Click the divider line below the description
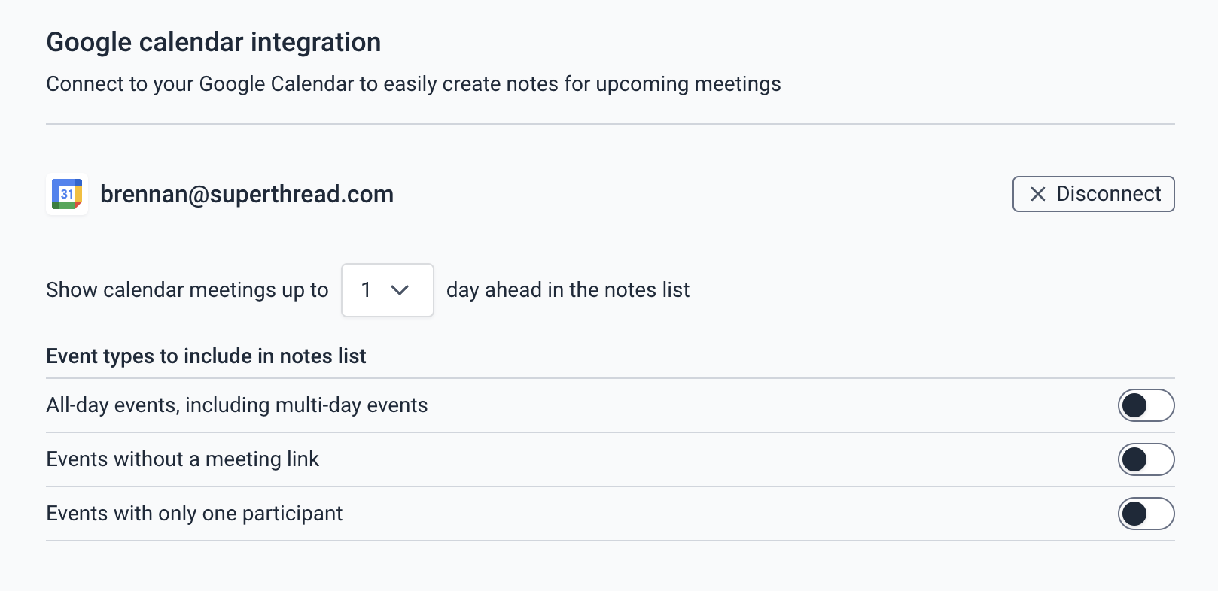The image size is (1218, 591). (610, 124)
